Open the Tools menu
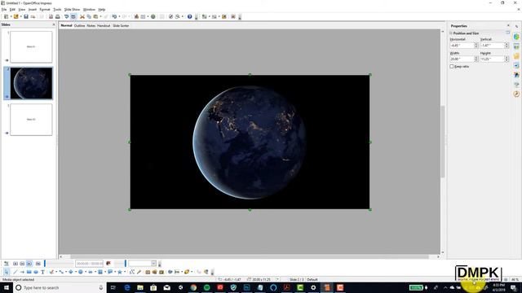522x293 pixels. (57, 9)
